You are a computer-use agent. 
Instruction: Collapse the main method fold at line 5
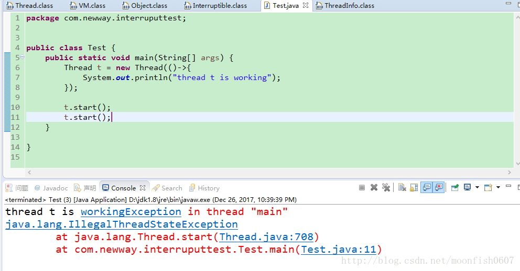(x=22, y=57)
